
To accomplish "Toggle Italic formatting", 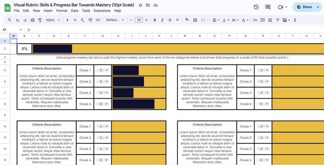I will click(162, 20).
